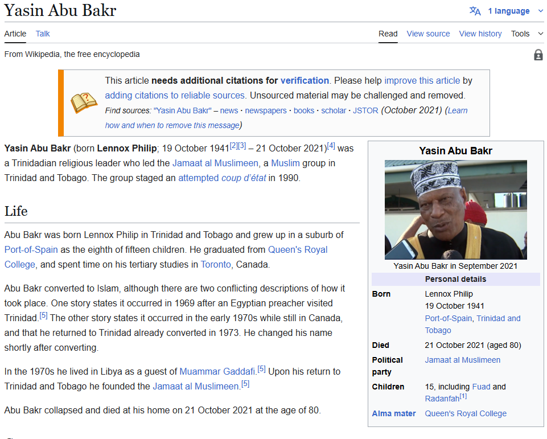Click the books find-sources link
The image size is (547, 439).
click(x=304, y=110)
